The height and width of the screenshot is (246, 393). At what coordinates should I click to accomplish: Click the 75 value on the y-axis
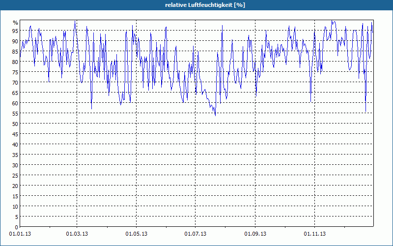[x=15, y=72]
